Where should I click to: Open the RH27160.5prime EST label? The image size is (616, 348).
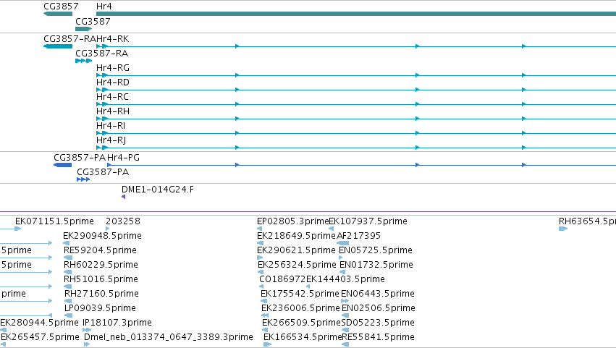(101, 294)
